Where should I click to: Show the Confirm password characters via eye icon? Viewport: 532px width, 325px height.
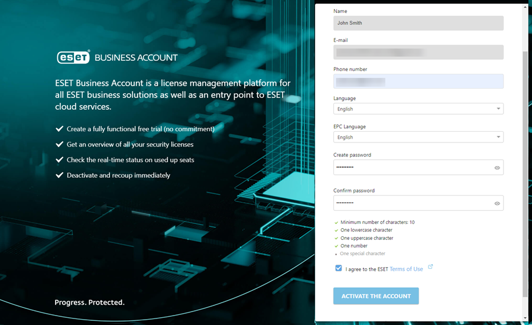tap(497, 203)
